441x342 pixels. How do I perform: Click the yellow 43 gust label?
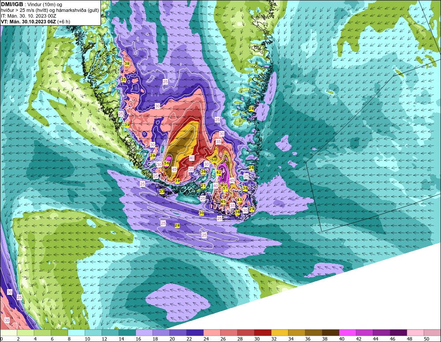point(239,200)
